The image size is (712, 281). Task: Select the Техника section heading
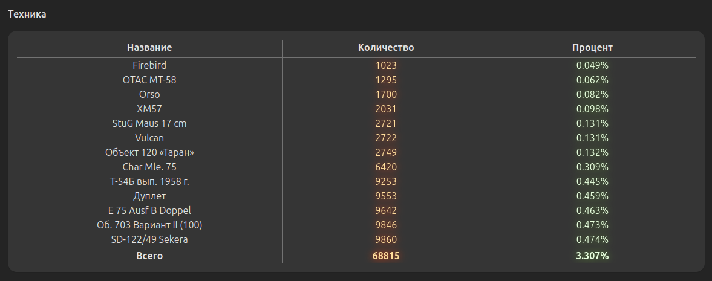pos(27,15)
